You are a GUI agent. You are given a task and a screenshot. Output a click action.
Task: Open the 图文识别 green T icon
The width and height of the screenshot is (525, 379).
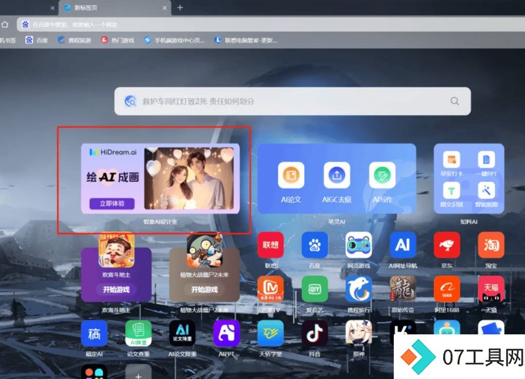[x=451, y=190]
